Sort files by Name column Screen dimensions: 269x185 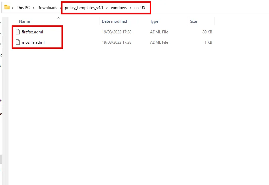pyautogui.click(x=24, y=21)
